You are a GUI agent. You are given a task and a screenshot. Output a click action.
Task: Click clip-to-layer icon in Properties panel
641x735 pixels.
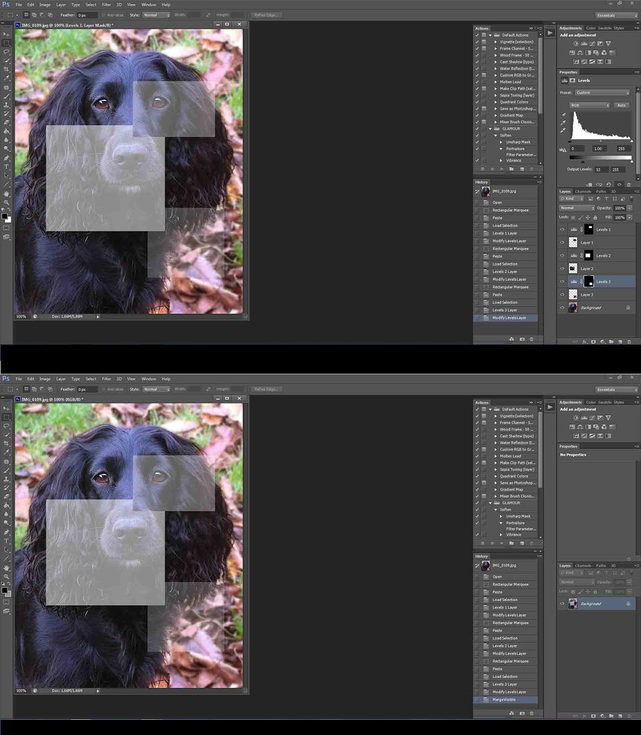pyautogui.click(x=589, y=184)
